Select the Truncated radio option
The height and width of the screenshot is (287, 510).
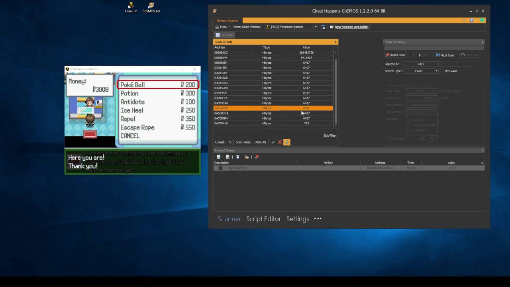coord(409,130)
